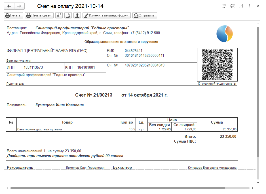266x194 pixels.
Task: Click Отправить envelope button
Action: (x=145, y=15)
